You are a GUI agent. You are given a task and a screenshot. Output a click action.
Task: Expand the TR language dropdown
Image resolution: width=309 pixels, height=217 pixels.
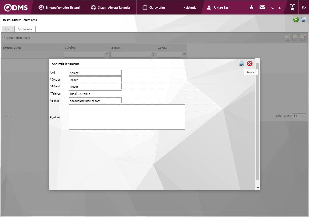click(x=276, y=8)
